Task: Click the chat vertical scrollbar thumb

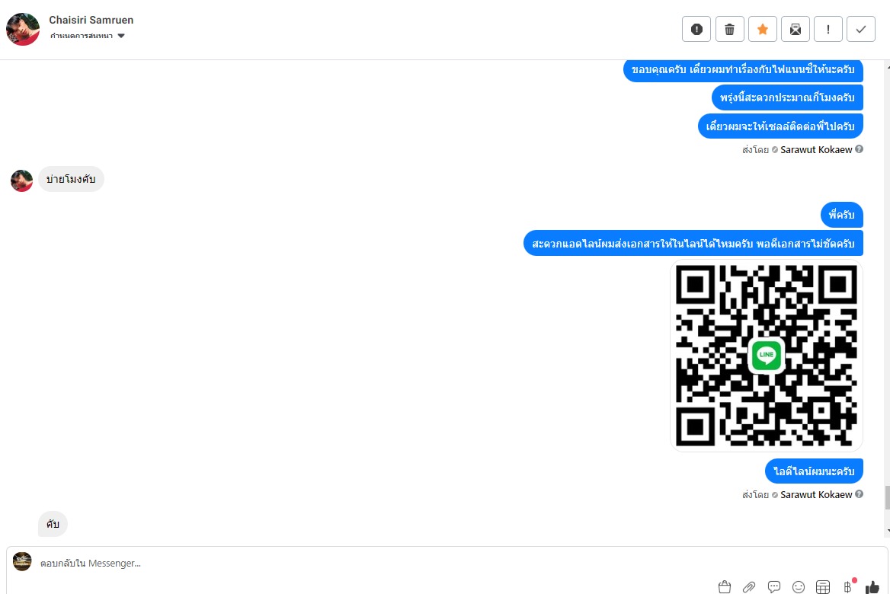Action: pos(887,497)
